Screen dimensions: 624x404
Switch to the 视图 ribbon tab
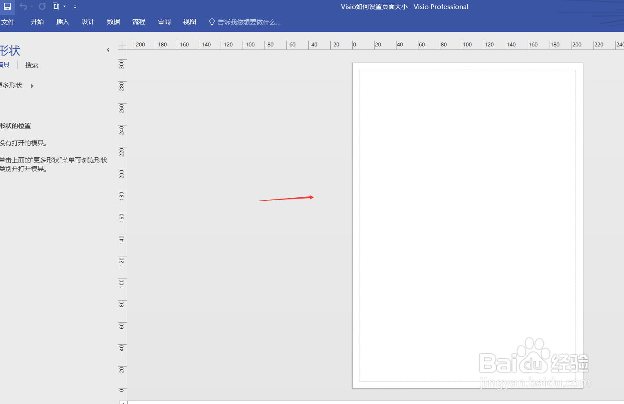pos(190,22)
